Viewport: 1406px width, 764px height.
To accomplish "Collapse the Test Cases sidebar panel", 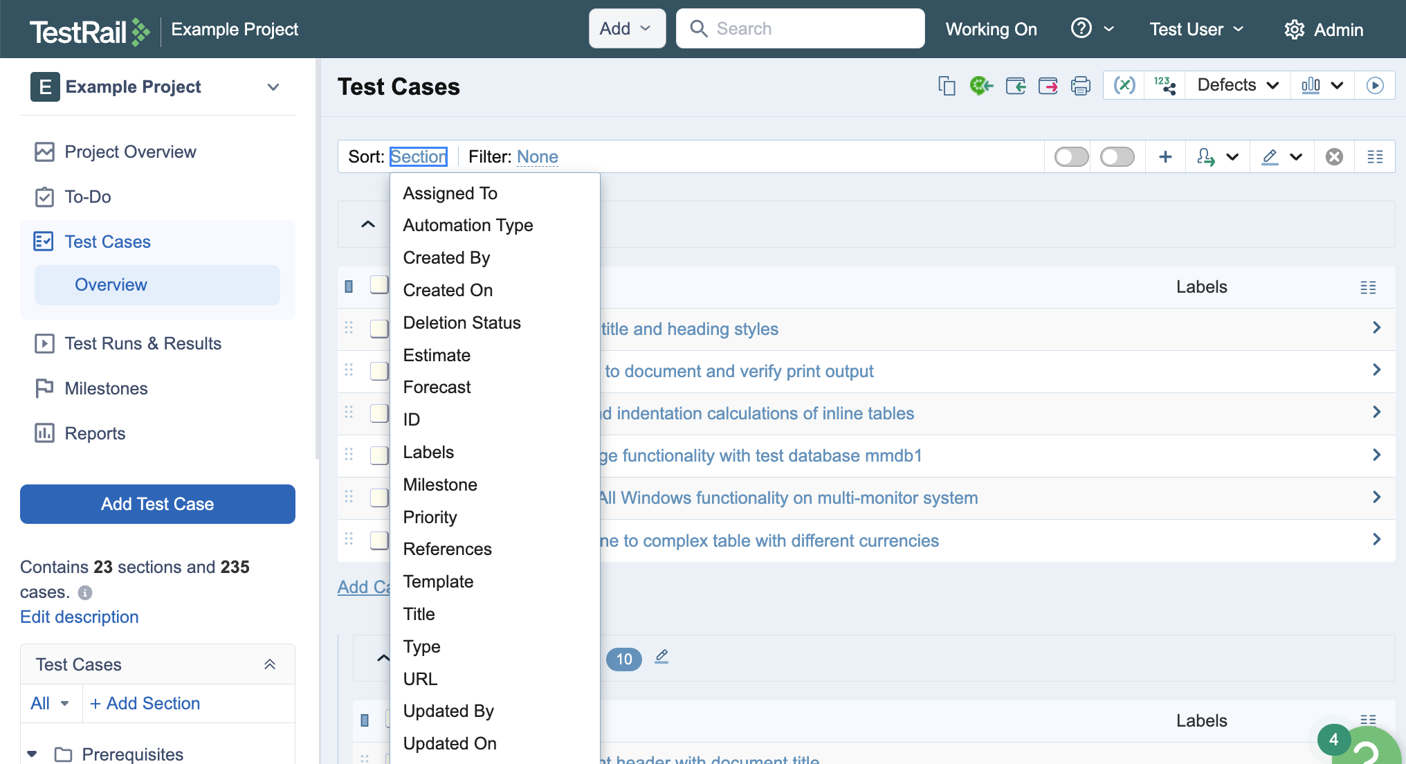I will tap(270, 664).
